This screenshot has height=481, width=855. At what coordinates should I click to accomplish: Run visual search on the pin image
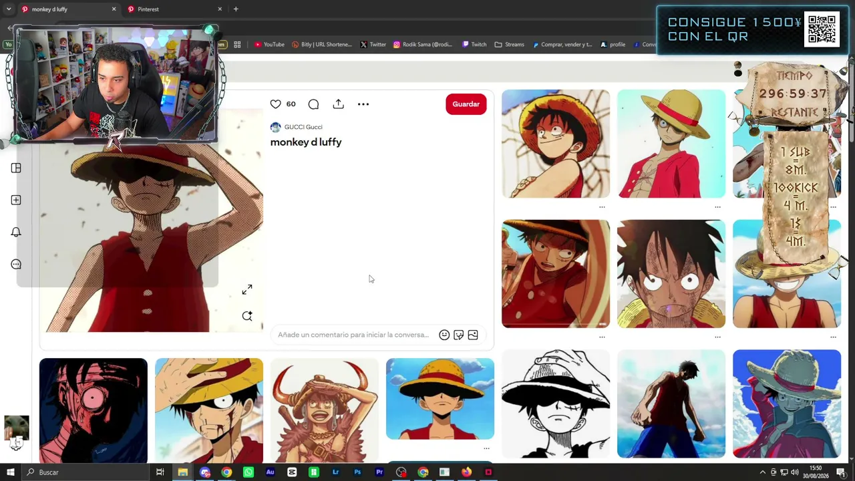(247, 316)
